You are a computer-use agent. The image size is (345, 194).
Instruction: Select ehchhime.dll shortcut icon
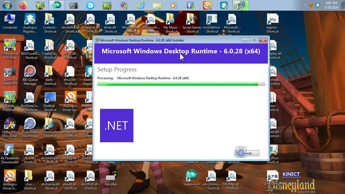click(x=50, y=154)
